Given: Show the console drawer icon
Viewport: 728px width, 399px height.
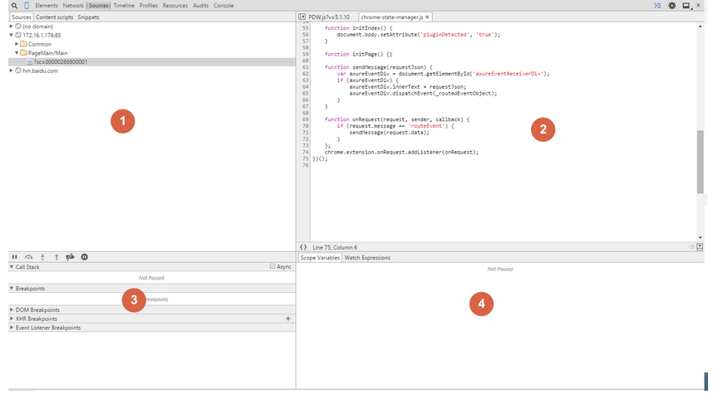Looking at the screenshot, I should pos(657,6).
